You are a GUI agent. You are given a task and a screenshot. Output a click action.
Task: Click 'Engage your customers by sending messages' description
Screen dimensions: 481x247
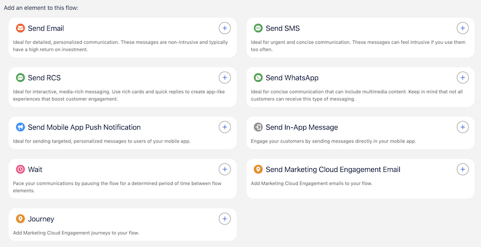pyautogui.click(x=334, y=141)
